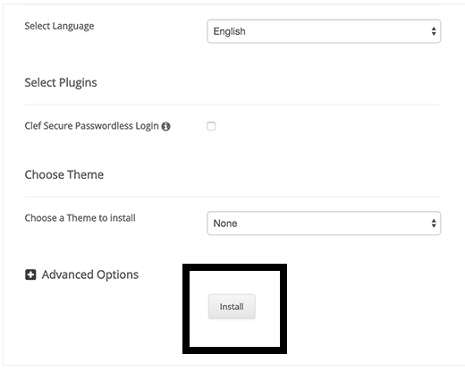Click the Choose Theme section heading
This screenshot has height=371, width=465.
64,174
